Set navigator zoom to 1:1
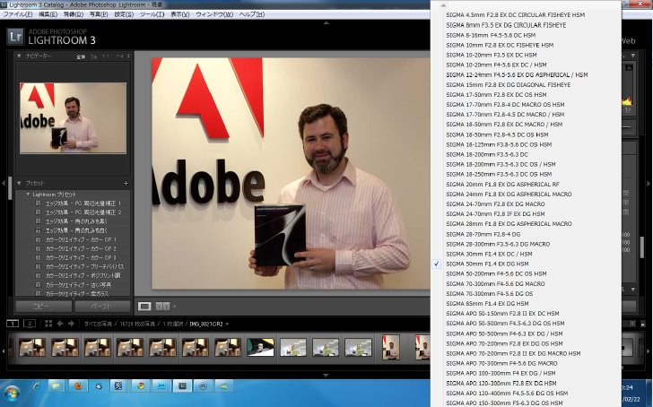The width and height of the screenshot is (653, 407). coord(106,56)
